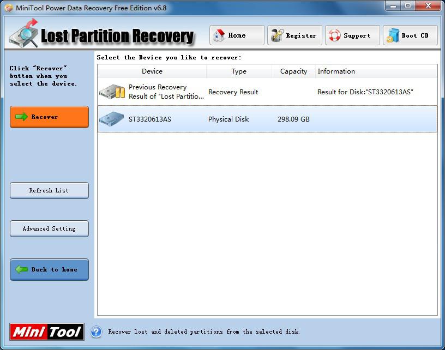Click the "Physical Disk" type cell

point(228,119)
